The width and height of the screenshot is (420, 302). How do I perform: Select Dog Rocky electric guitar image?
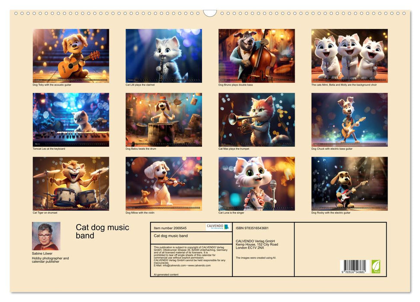tap(349, 183)
